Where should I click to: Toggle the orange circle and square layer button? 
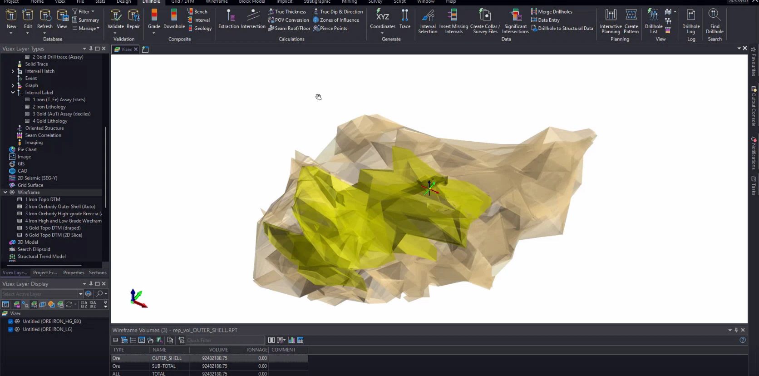[x=51, y=304]
